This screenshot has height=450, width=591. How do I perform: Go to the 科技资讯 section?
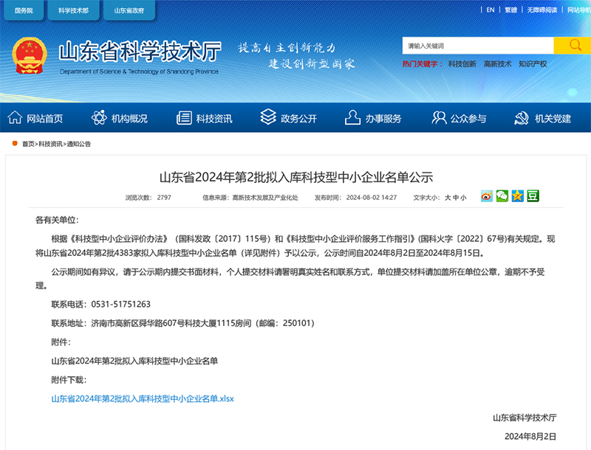pyautogui.click(x=205, y=119)
